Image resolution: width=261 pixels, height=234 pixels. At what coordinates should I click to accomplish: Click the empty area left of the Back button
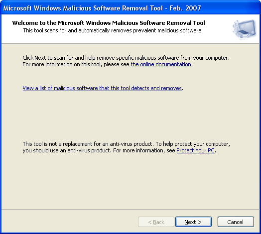click(70, 222)
